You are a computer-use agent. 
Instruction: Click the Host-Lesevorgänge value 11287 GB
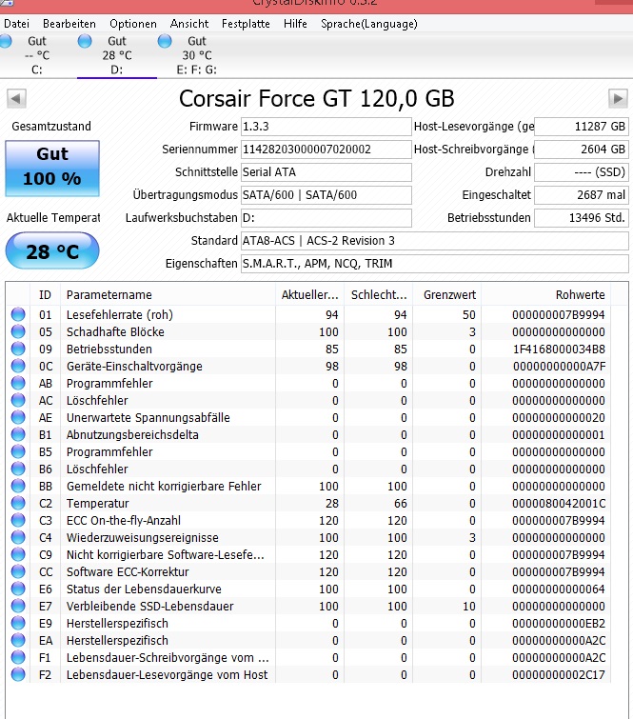coord(582,127)
